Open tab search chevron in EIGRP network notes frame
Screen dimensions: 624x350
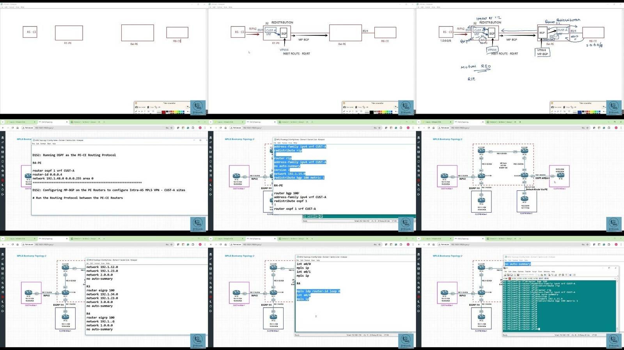3,239
